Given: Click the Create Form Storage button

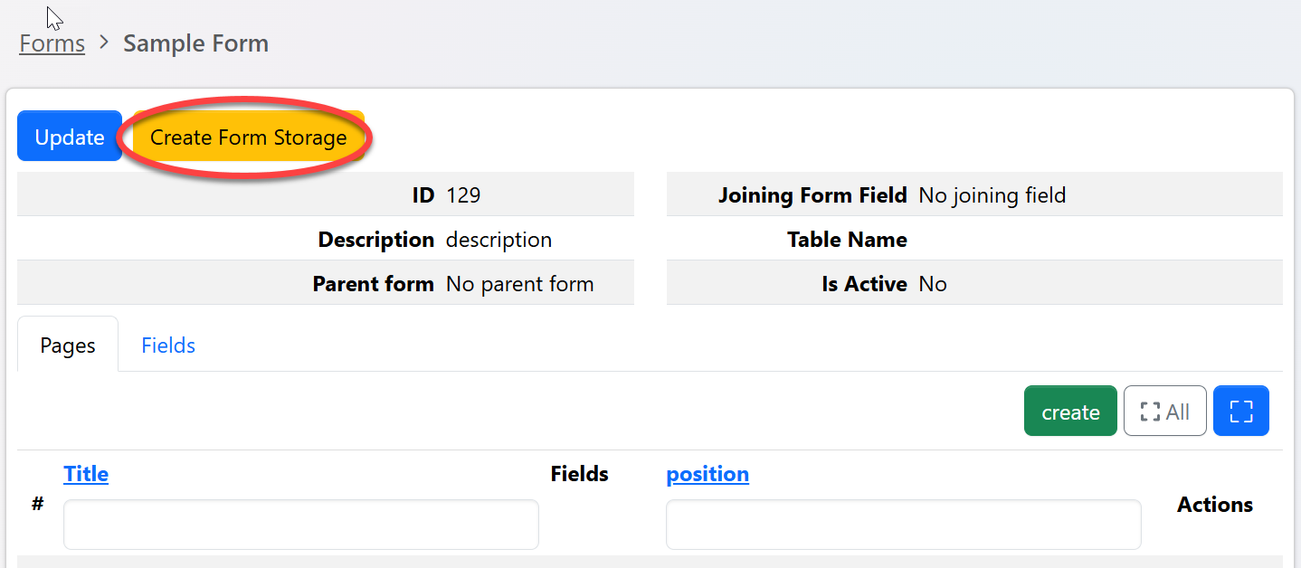Looking at the screenshot, I should (248, 137).
